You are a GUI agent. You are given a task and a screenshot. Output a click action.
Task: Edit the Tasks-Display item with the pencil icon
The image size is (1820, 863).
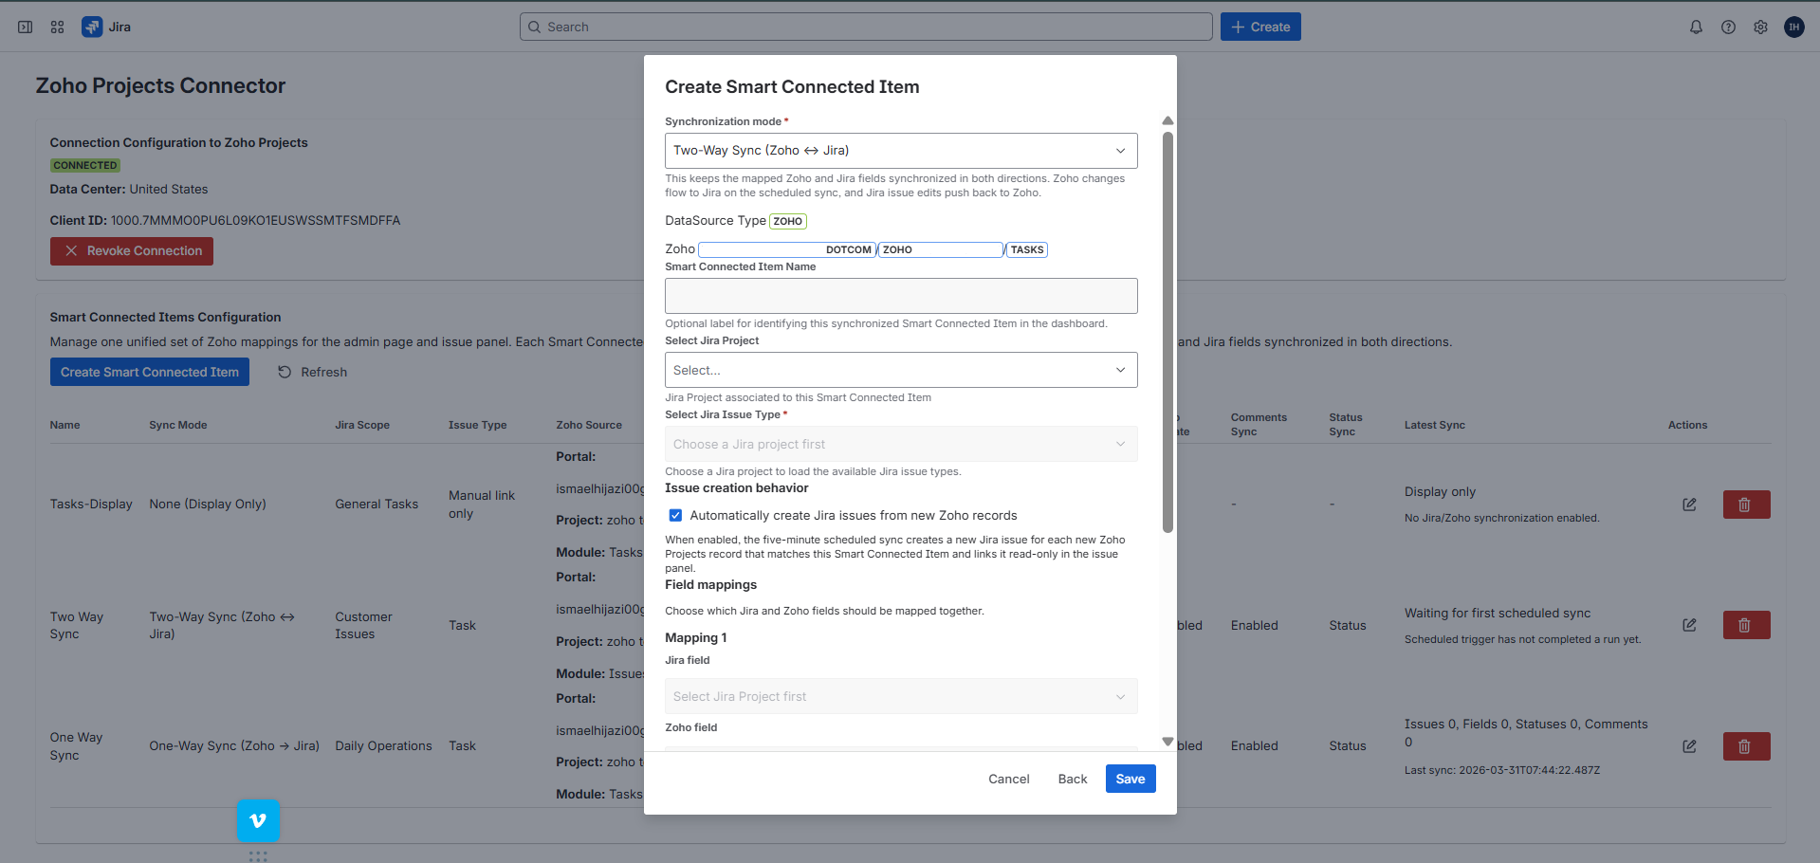1689,504
